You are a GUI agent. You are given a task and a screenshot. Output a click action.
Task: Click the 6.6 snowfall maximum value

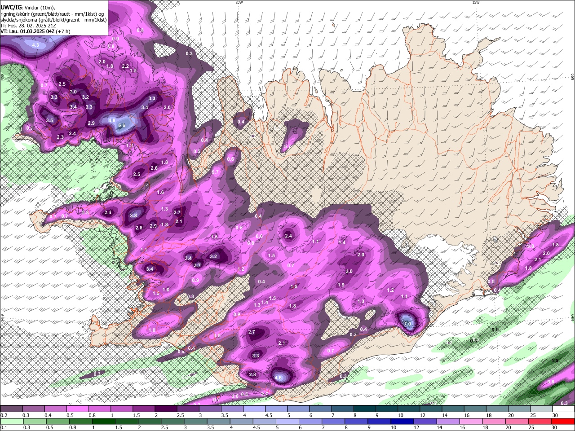[122, 126]
